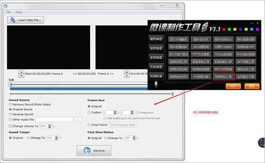The width and height of the screenshot is (265, 163).
Task: Pick the green theme color swatch
Action: tap(229, 30)
